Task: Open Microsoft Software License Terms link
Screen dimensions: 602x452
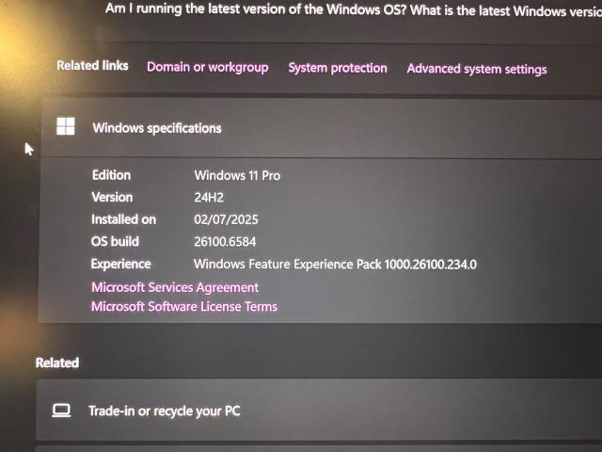Action: tap(184, 307)
